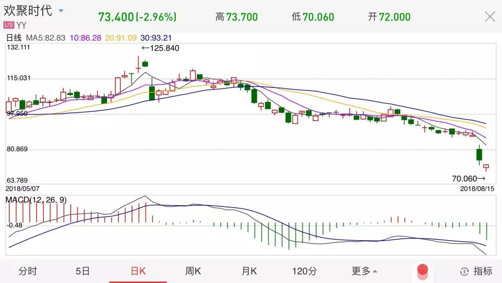Open the 指标 indicator settings icon

[x=464, y=271]
